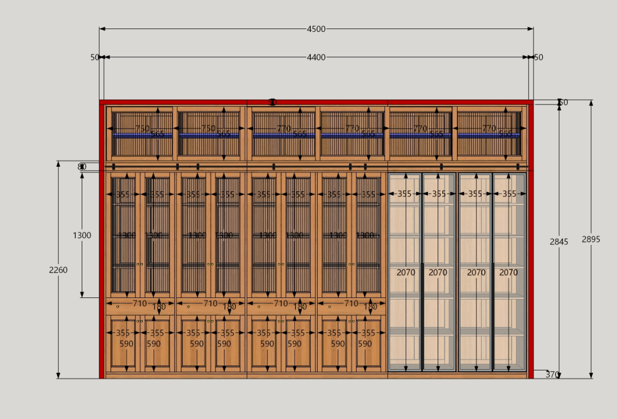Click the 50 label left of 4400 line
The image size is (617, 419).
94,58
